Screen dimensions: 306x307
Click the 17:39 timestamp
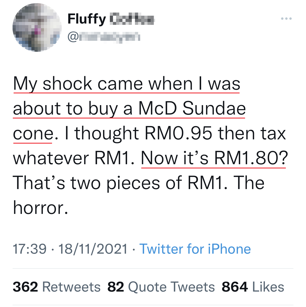click(29, 249)
